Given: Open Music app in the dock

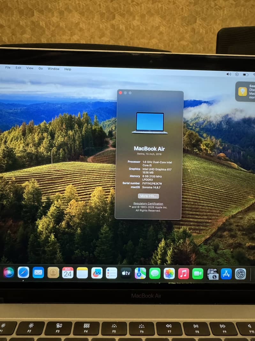Looking at the screenshot, I should pos(184,274).
